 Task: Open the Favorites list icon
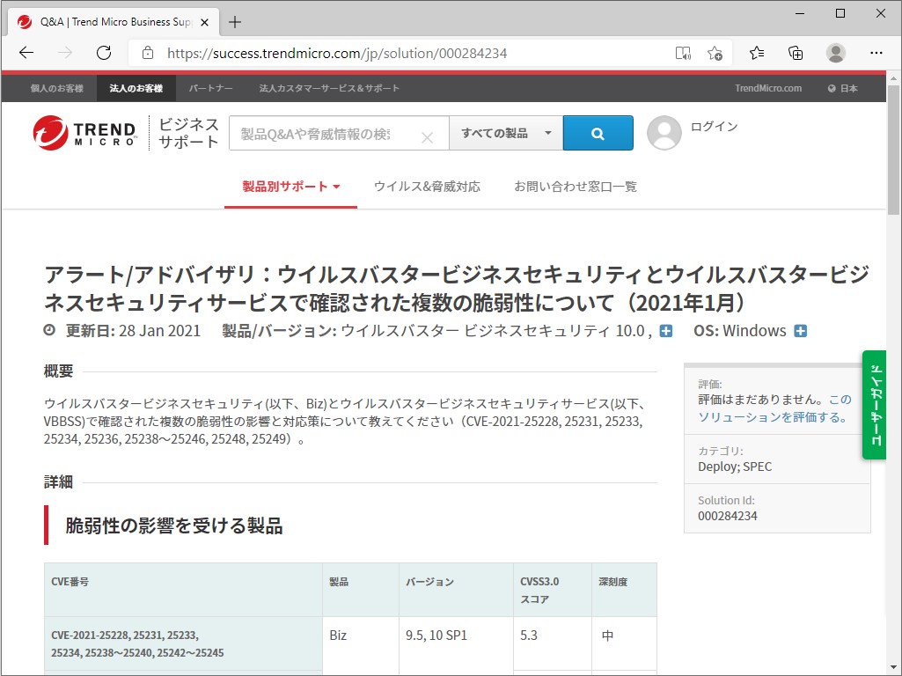point(756,53)
